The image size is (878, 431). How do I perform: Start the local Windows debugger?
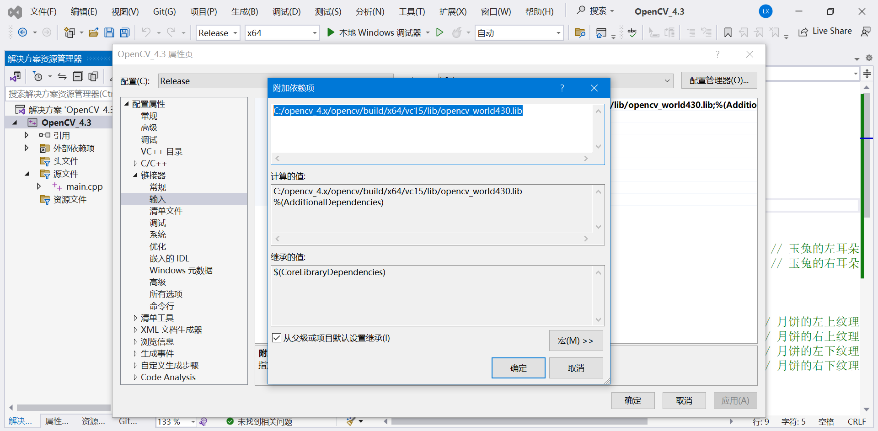click(x=374, y=32)
